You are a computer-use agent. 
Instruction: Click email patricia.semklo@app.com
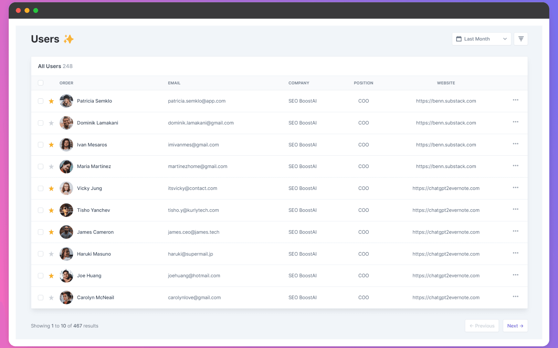197,101
